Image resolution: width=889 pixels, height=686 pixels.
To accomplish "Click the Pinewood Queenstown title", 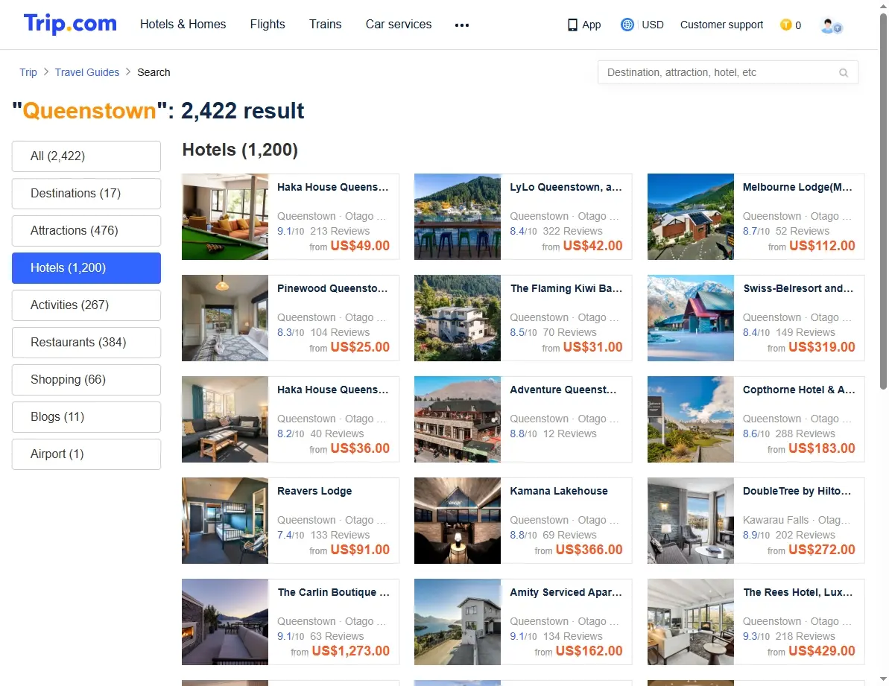I will (333, 288).
